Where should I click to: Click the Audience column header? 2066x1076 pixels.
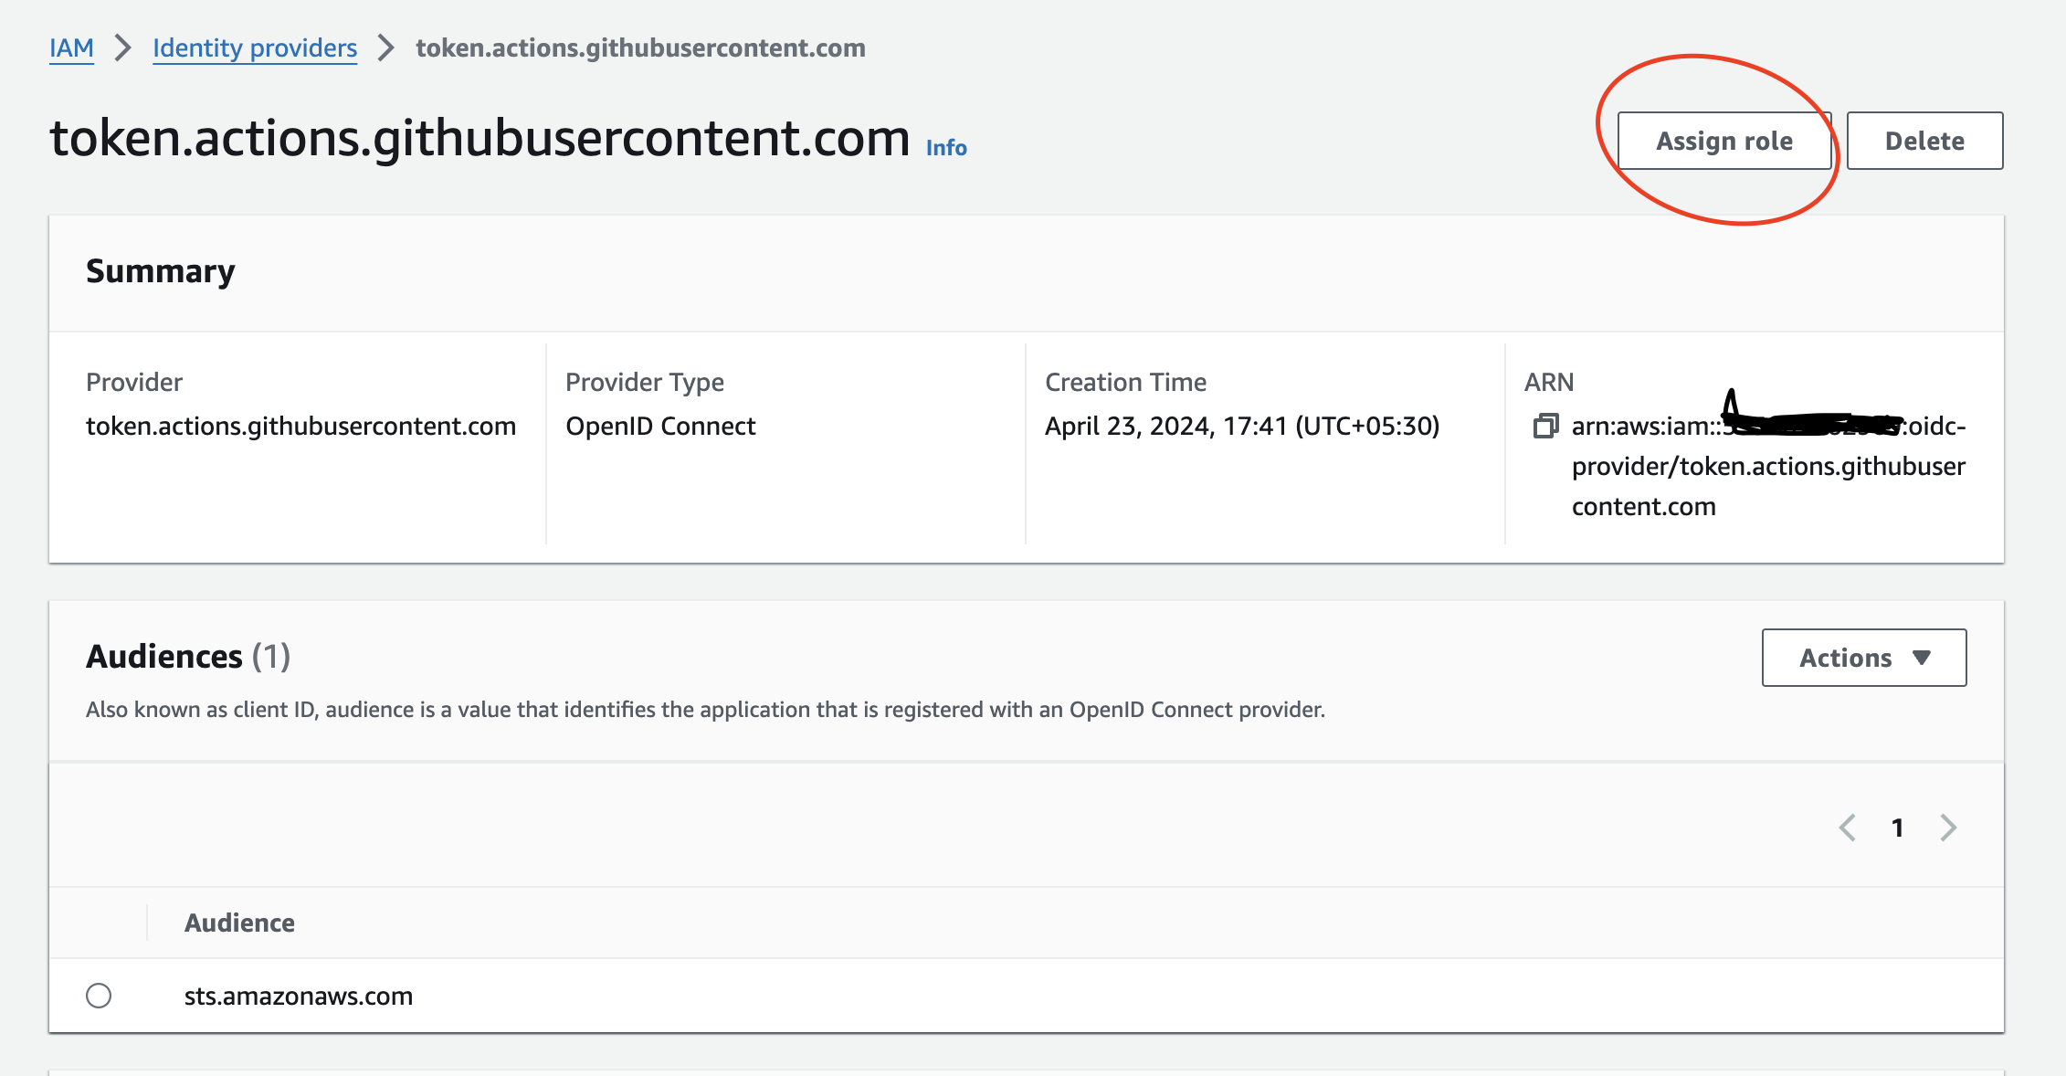[239, 923]
